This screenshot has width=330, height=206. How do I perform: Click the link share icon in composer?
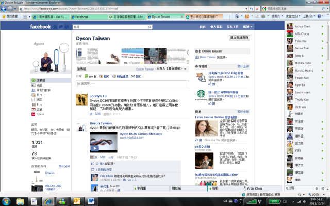(x=114, y=76)
